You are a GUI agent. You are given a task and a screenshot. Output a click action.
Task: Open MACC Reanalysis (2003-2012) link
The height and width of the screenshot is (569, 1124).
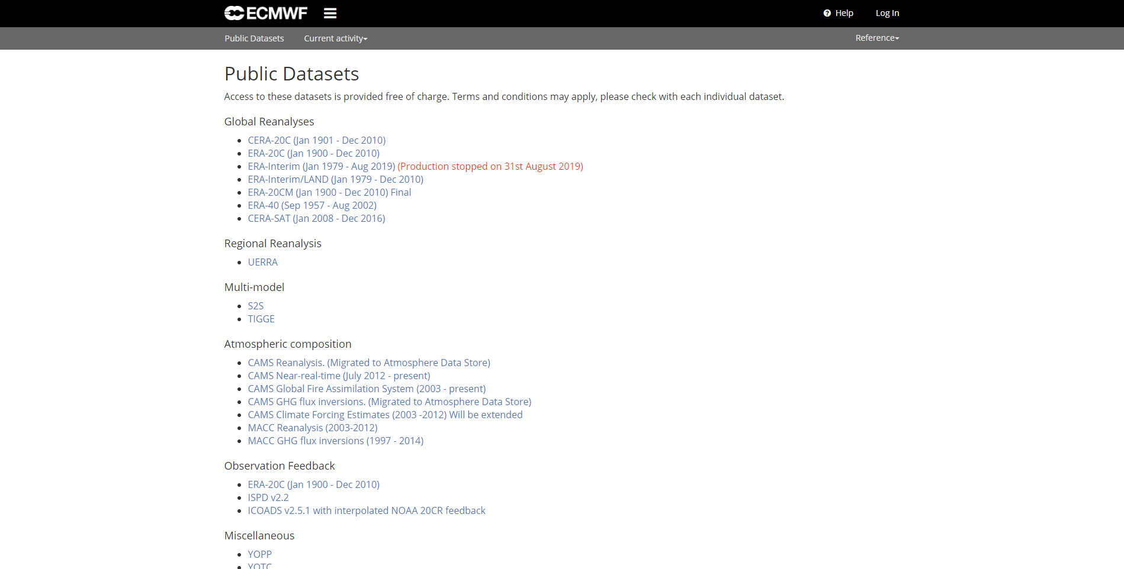point(313,428)
